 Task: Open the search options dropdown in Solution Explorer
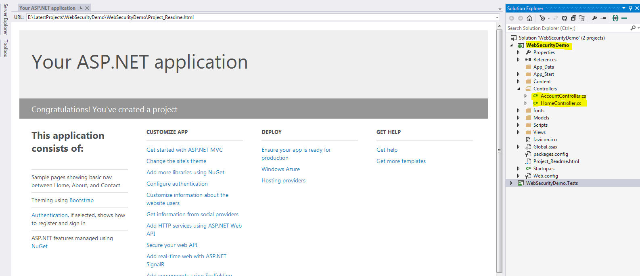pos(638,28)
